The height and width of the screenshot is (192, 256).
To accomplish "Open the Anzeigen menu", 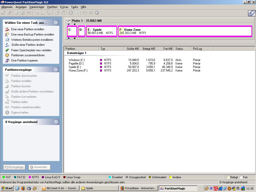I will (21, 7).
